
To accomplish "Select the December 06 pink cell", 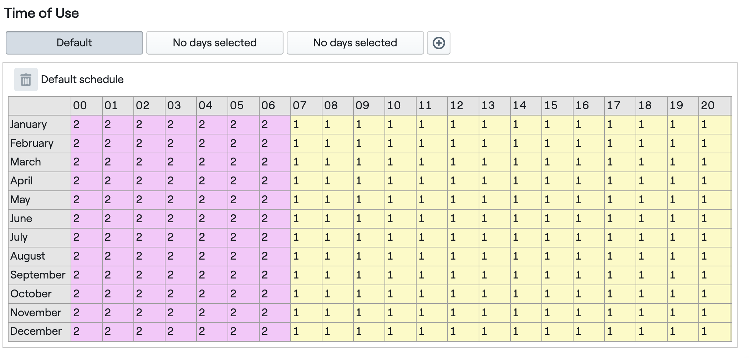I will point(275,331).
